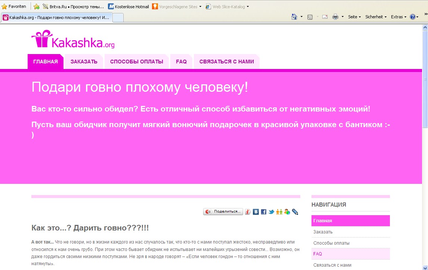Screen dimensions: 428x270
Task: Share page via Facebook icon
Action: click(264, 212)
